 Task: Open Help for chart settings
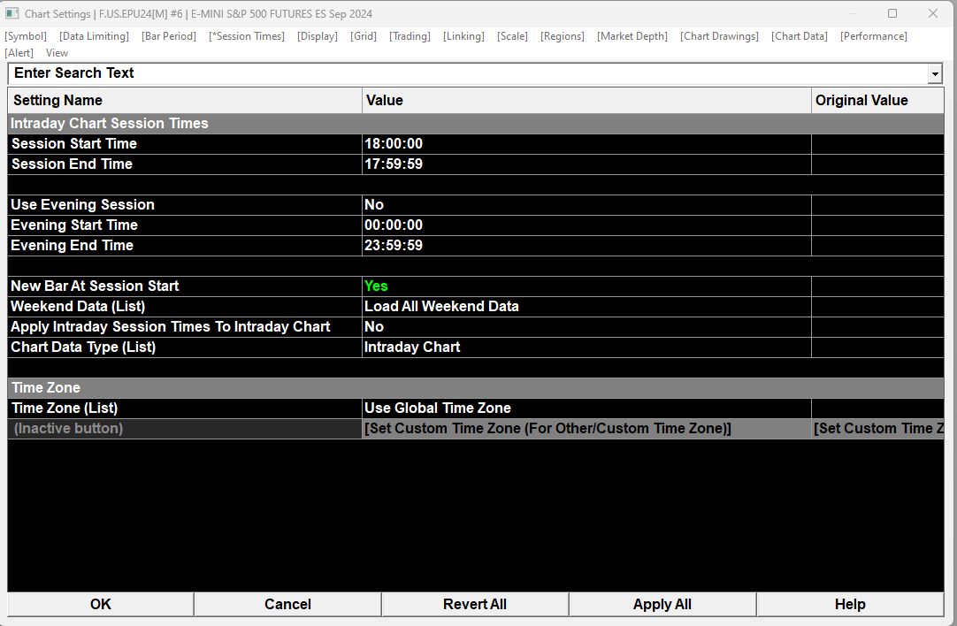click(x=850, y=604)
